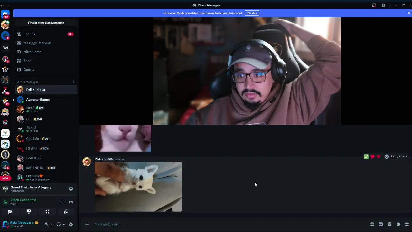Image resolution: width=412 pixels, height=232 pixels.
Task: Open Quests page
Action: click(46, 70)
